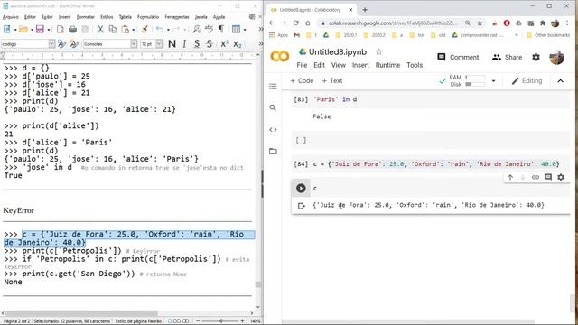Image resolution: width=578 pixels, height=325 pixels.
Task: Click the Open folder icon in Writer
Action: (x=23, y=29)
